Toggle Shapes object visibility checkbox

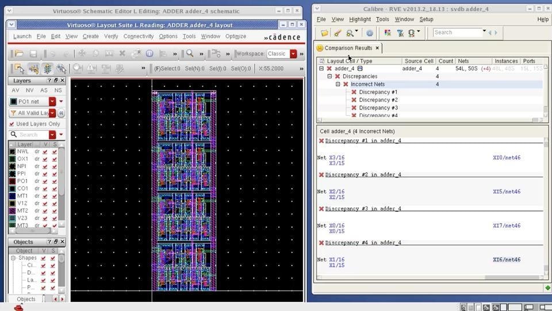click(43, 258)
